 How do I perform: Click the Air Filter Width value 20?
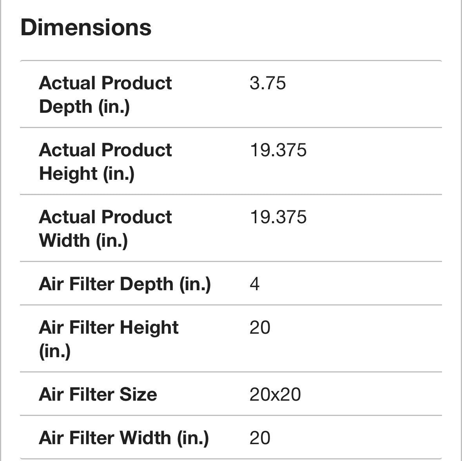(260, 438)
